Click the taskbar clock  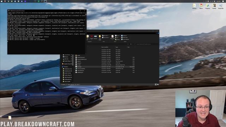[219, 1]
